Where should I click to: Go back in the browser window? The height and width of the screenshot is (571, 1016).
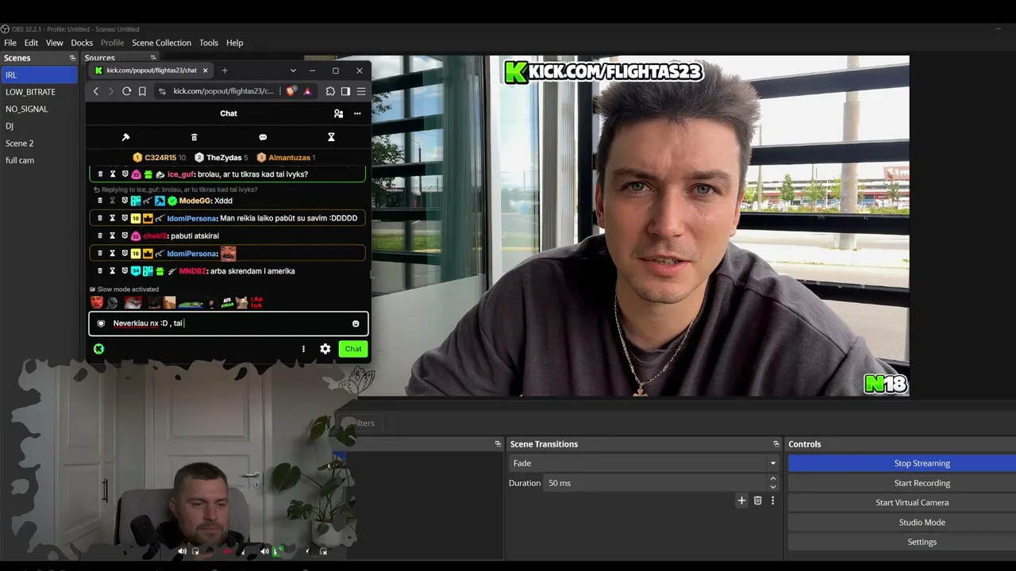pyautogui.click(x=96, y=91)
